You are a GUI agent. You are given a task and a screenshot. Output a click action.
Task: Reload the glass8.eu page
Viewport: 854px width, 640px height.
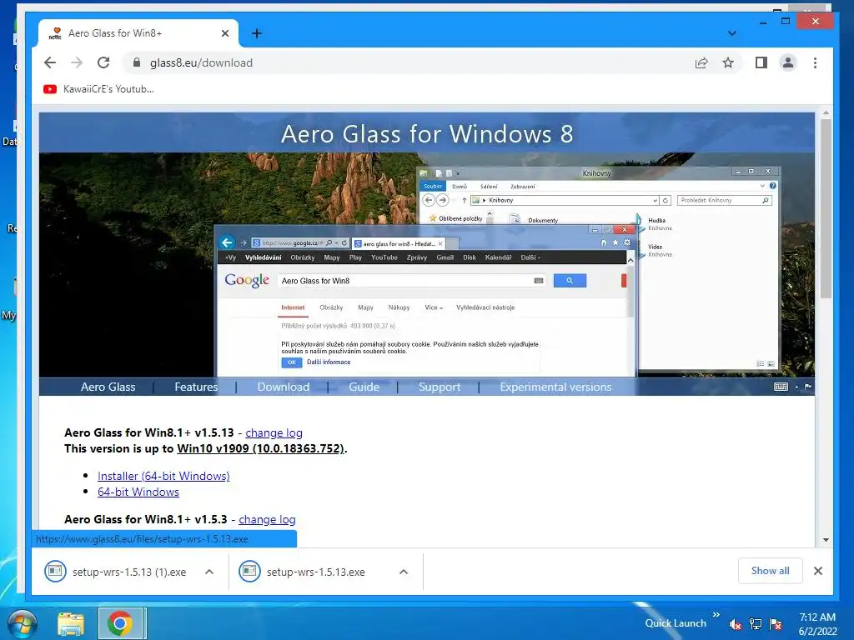click(x=103, y=62)
